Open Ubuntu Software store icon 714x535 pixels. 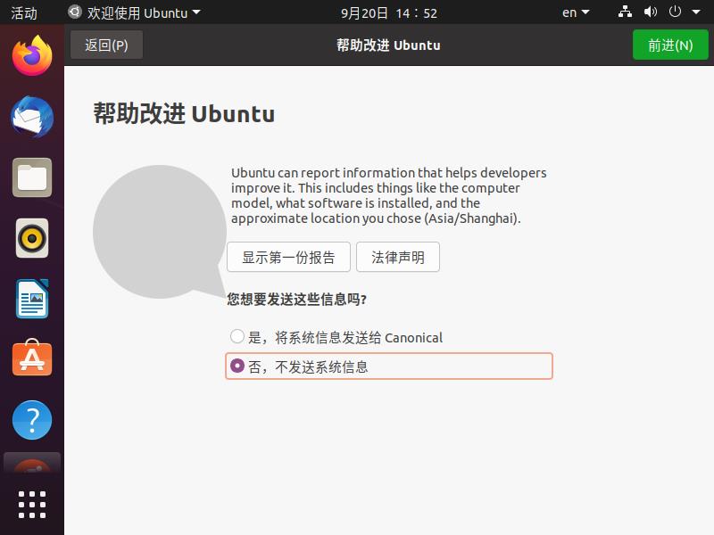click(32, 358)
